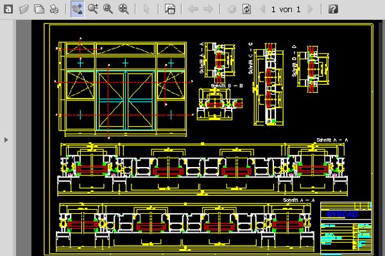Open a file with the folder icon

tap(24, 9)
